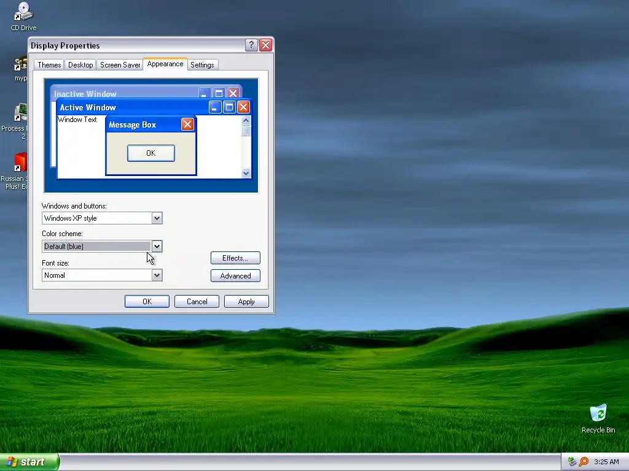Open the Recycle Bin icon
Image resolution: width=629 pixels, height=471 pixels.
point(598,418)
